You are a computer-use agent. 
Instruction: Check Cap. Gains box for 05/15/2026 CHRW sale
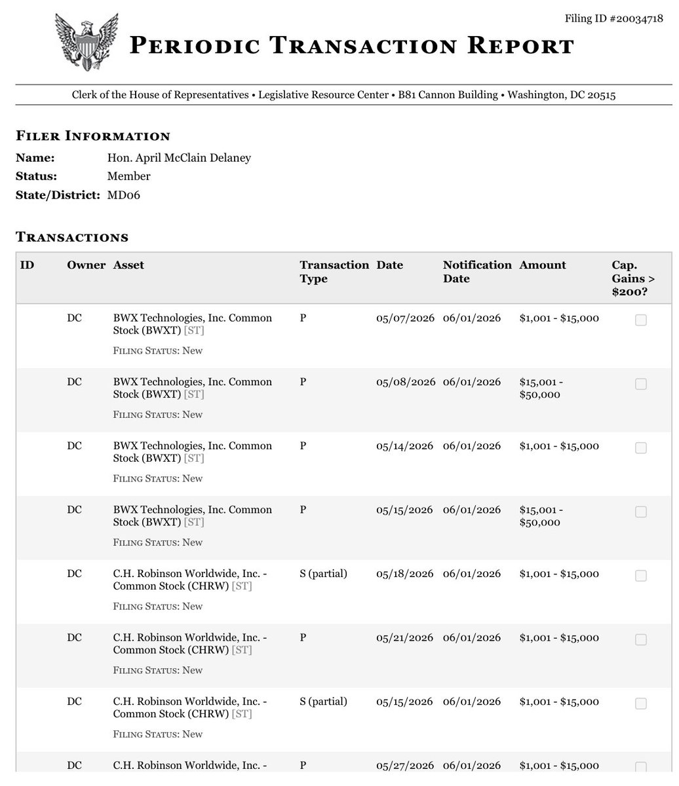click(641, 703)
